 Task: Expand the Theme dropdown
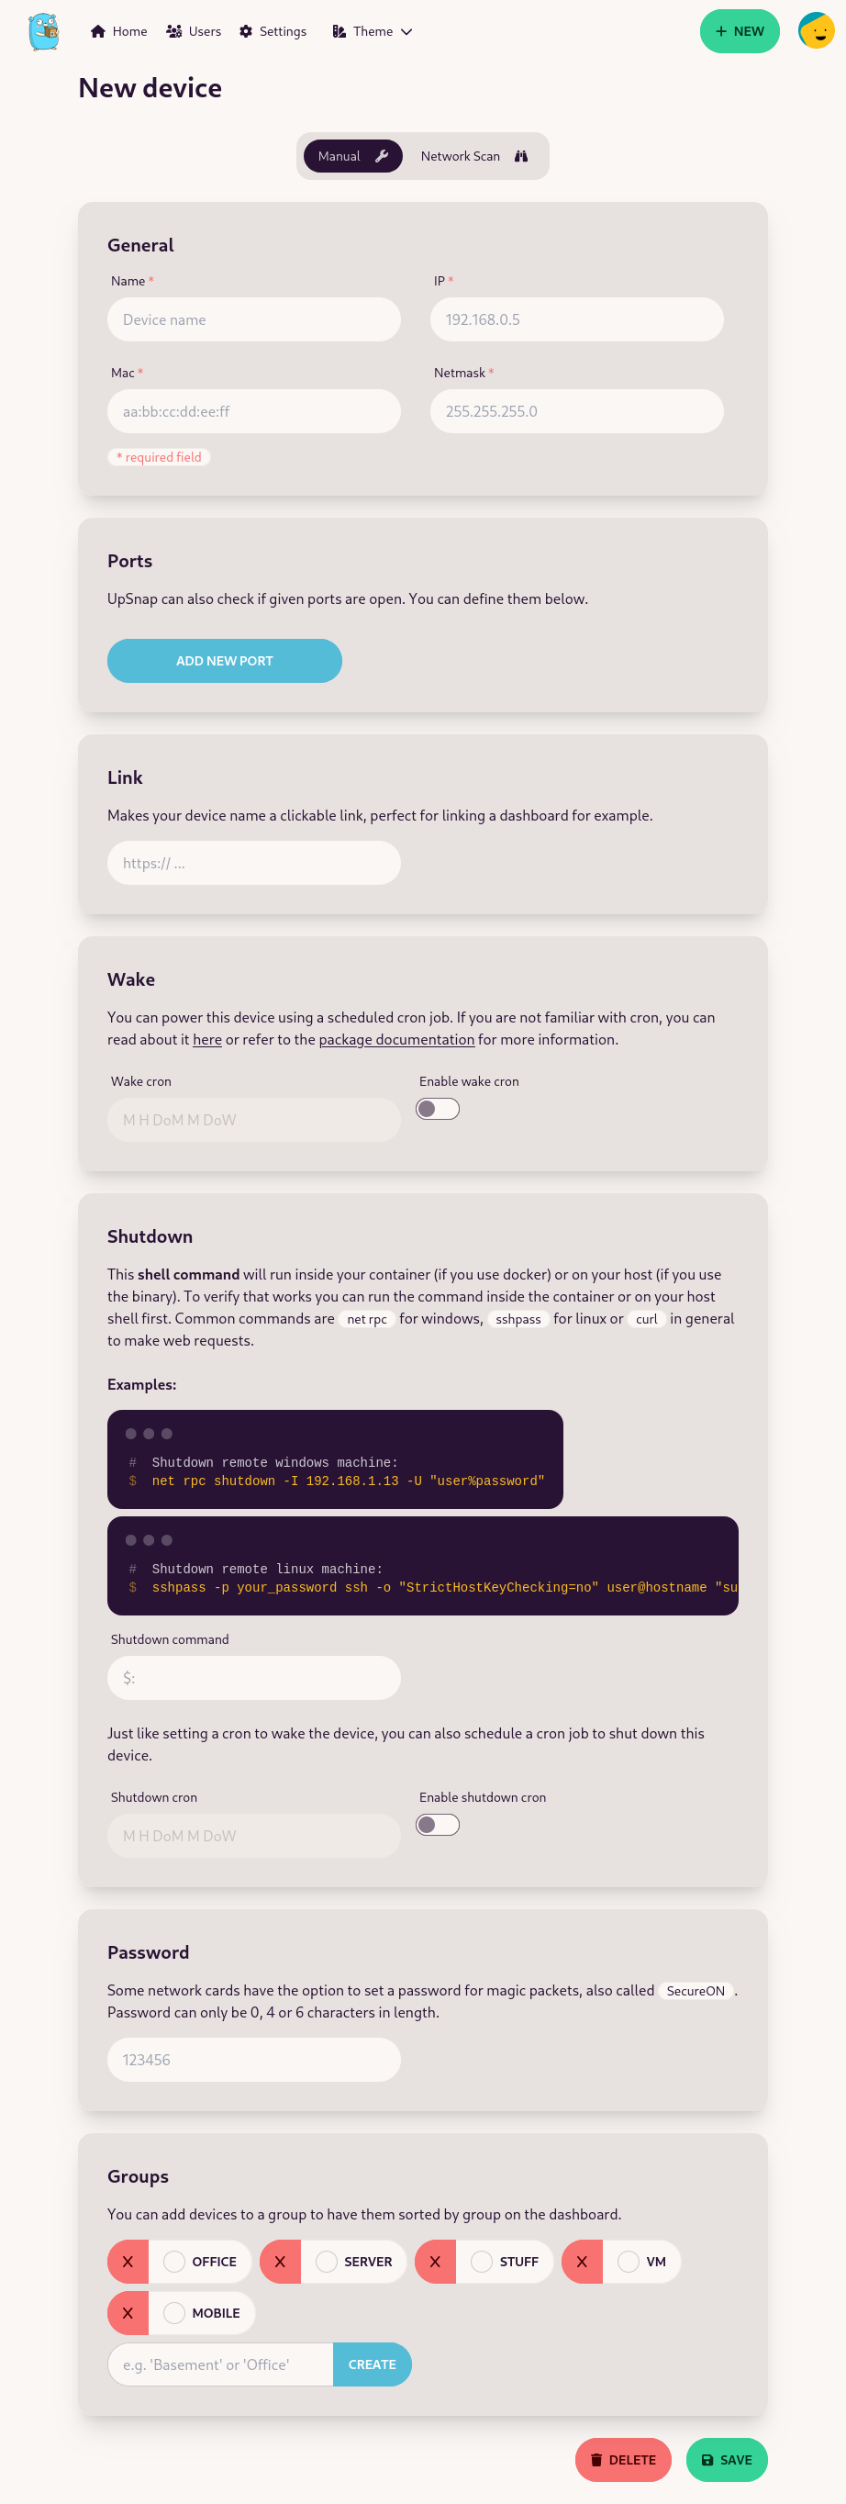pyautogui.click(x=372, y=31)
